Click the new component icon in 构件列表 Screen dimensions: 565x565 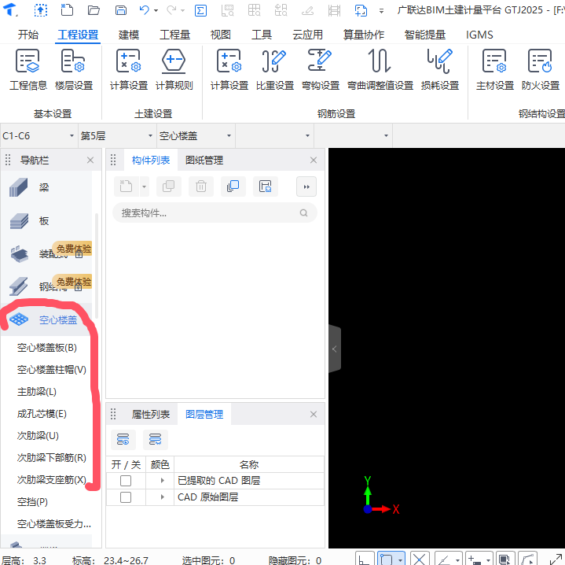pos(126,186)
